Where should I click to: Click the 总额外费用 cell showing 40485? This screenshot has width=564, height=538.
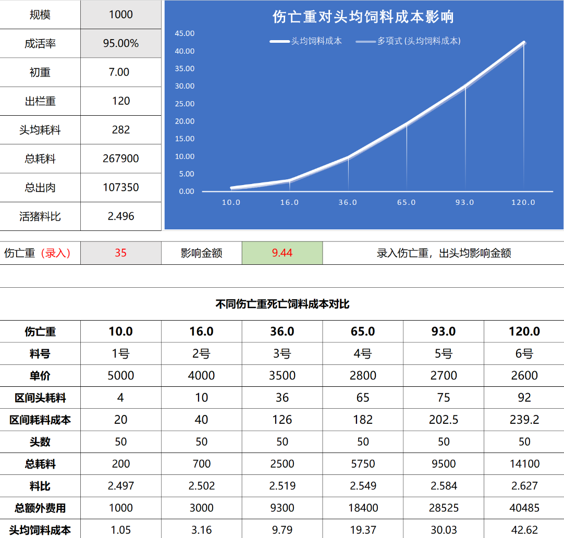[x=524, y=508]
